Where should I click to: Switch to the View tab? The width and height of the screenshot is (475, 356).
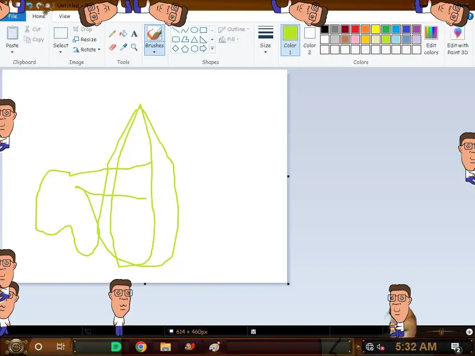pyautogui.click(x=64, y=16)
